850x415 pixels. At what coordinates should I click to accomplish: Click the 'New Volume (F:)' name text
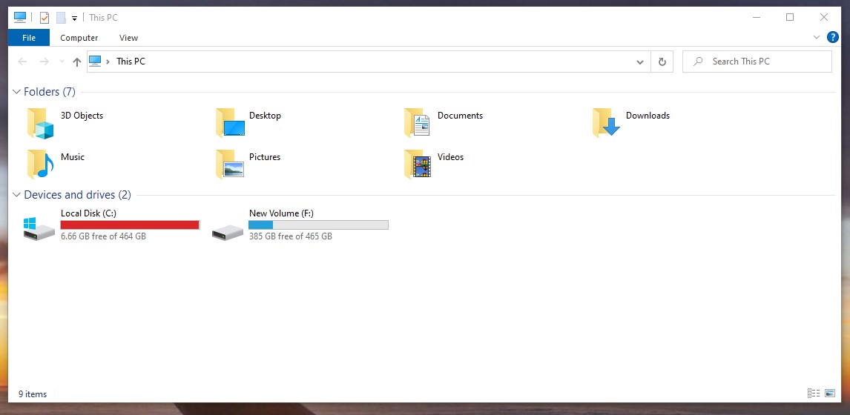coord(281,213)
